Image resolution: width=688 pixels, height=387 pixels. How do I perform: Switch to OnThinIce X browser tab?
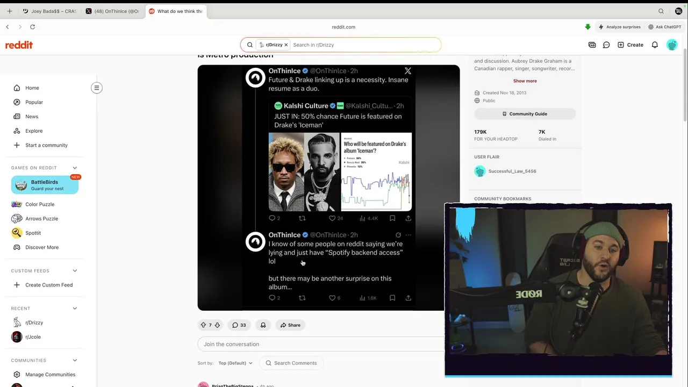pos(113,11)
